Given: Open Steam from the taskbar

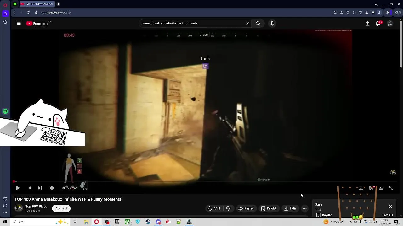Looking at the screenshot, I should coord(148,222).
